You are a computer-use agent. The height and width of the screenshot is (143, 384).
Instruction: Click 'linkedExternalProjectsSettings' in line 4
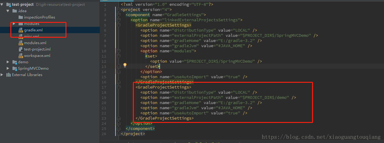tap(202, 20)
